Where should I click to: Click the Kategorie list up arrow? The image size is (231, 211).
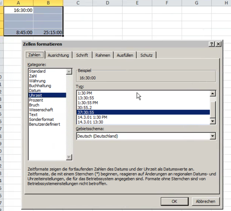click(69, 72)
